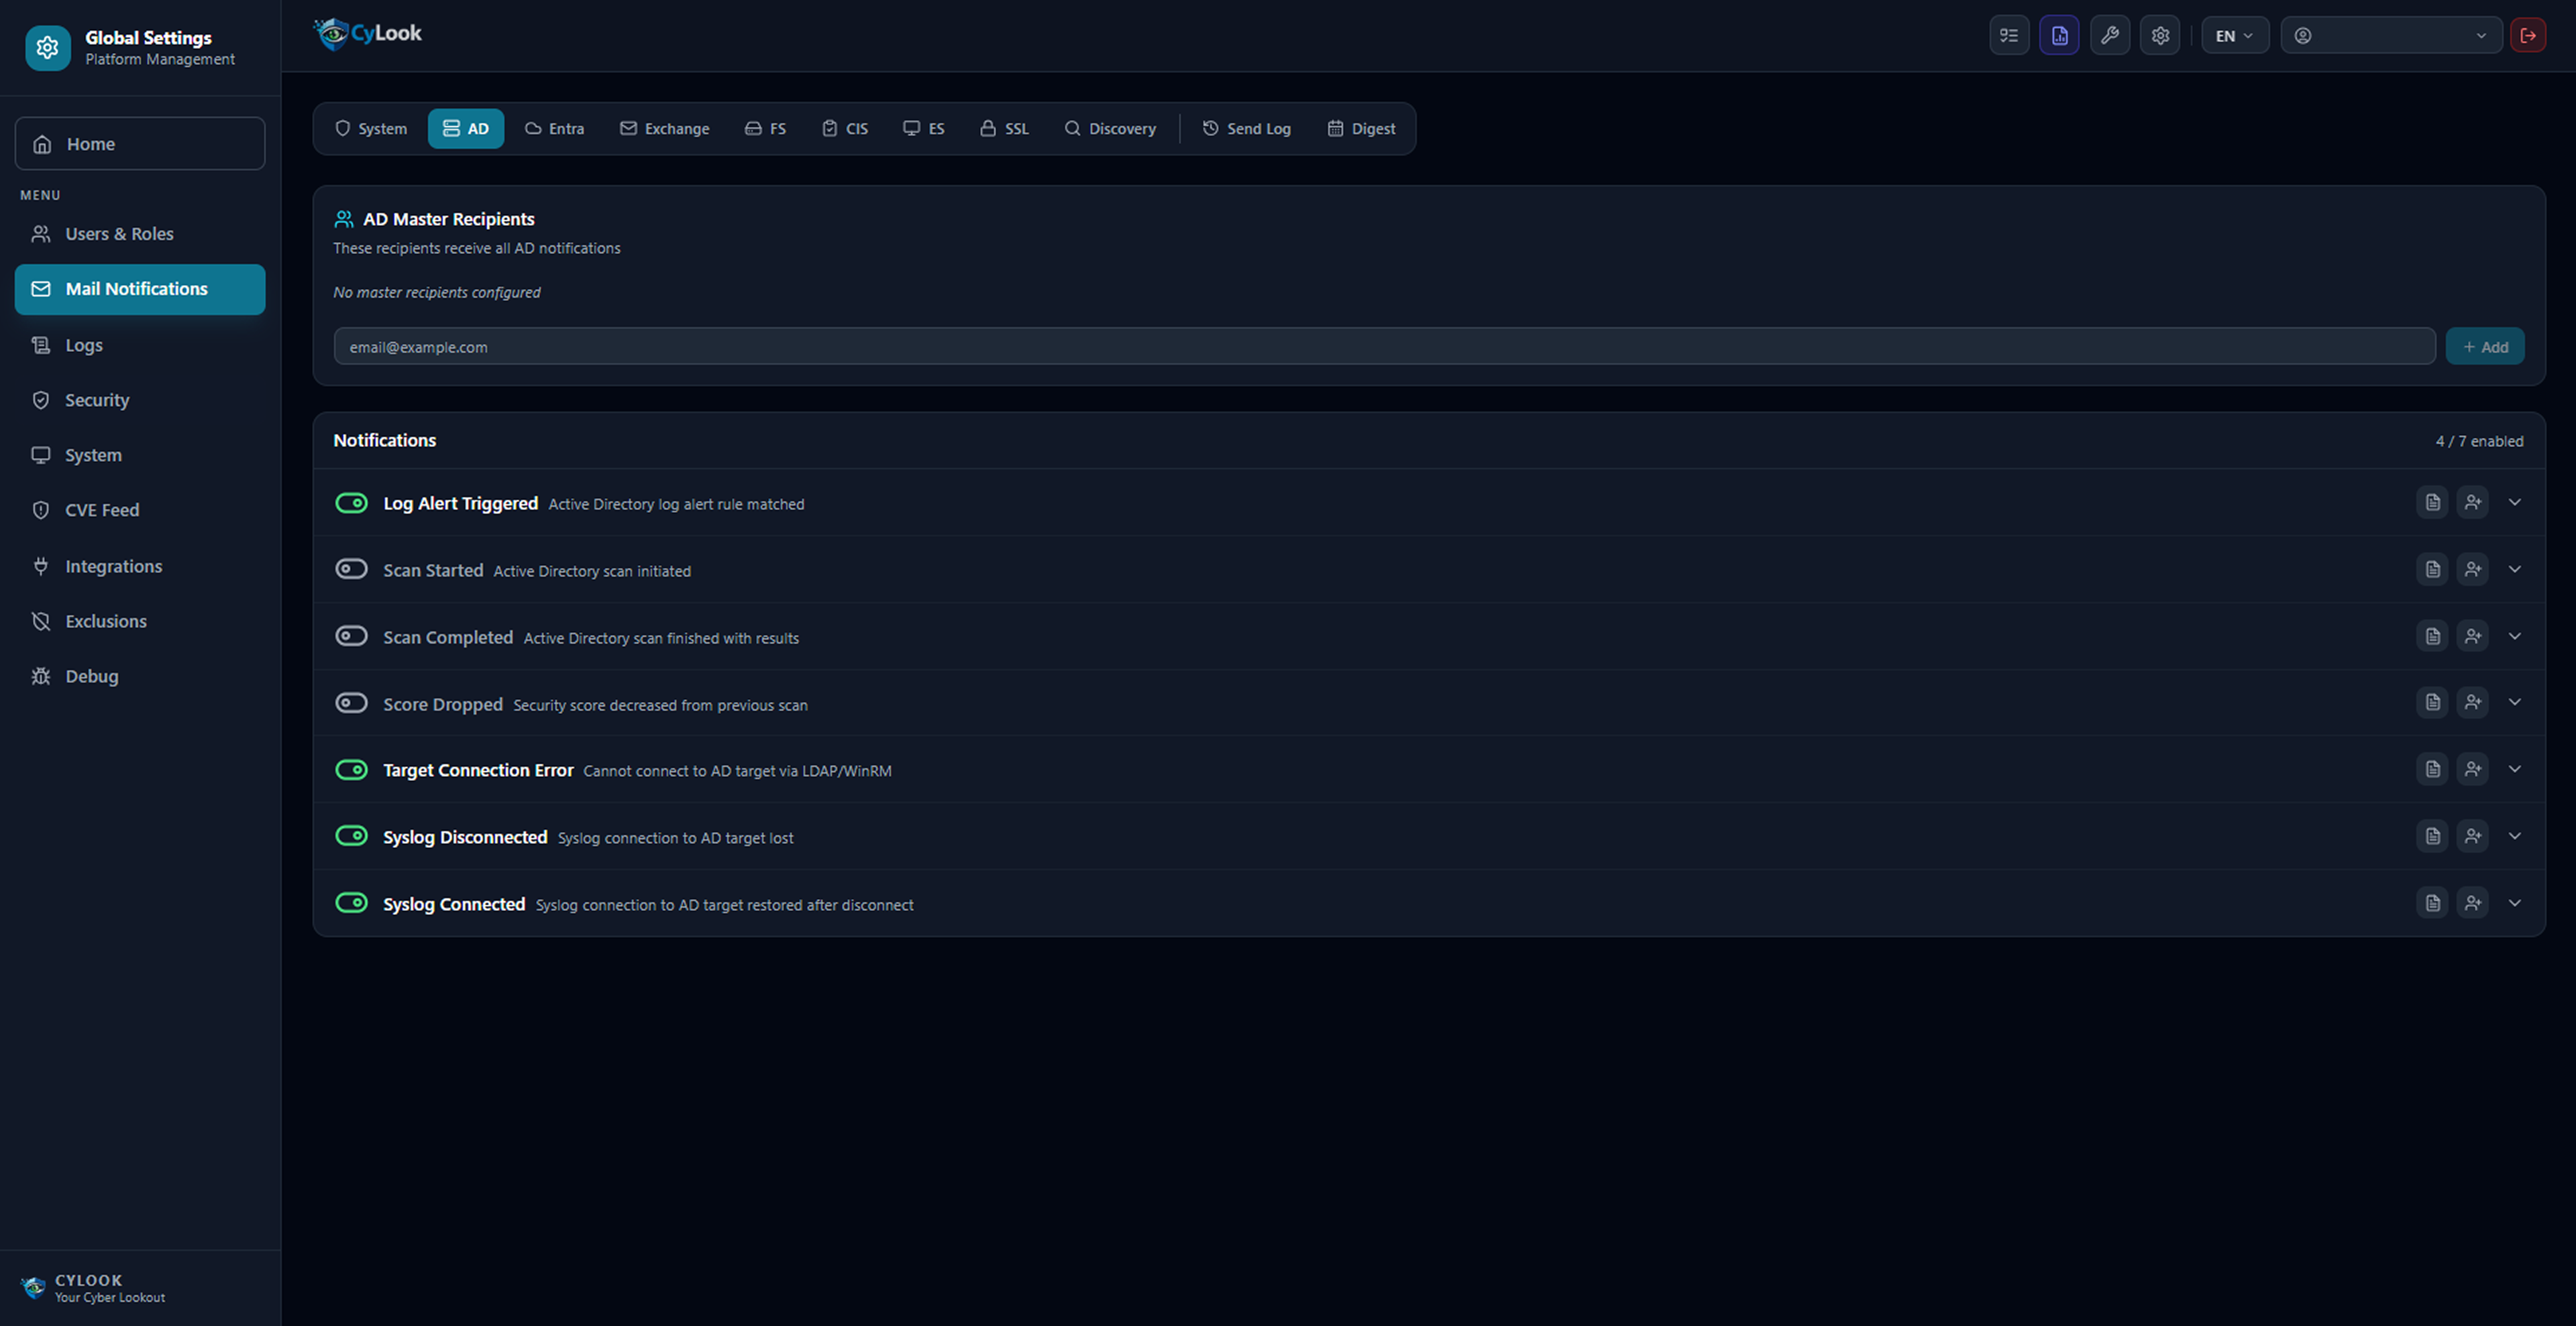Switch to the Digest tab
2576x1326 pixels.
[1361, 129]
